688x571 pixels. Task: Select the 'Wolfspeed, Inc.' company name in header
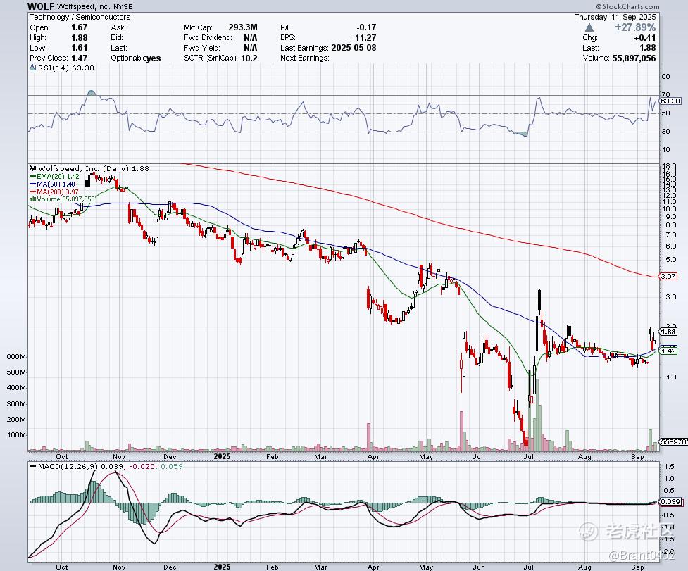point(83,6)
